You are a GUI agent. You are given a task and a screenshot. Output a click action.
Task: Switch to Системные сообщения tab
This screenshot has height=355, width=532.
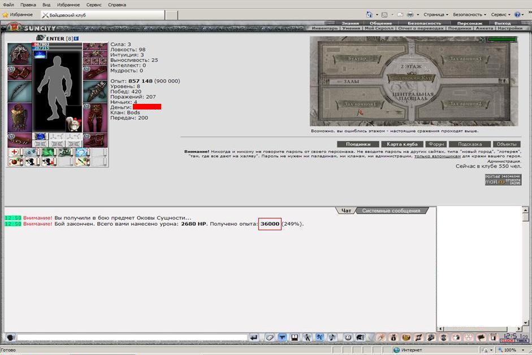pos(391,211)
